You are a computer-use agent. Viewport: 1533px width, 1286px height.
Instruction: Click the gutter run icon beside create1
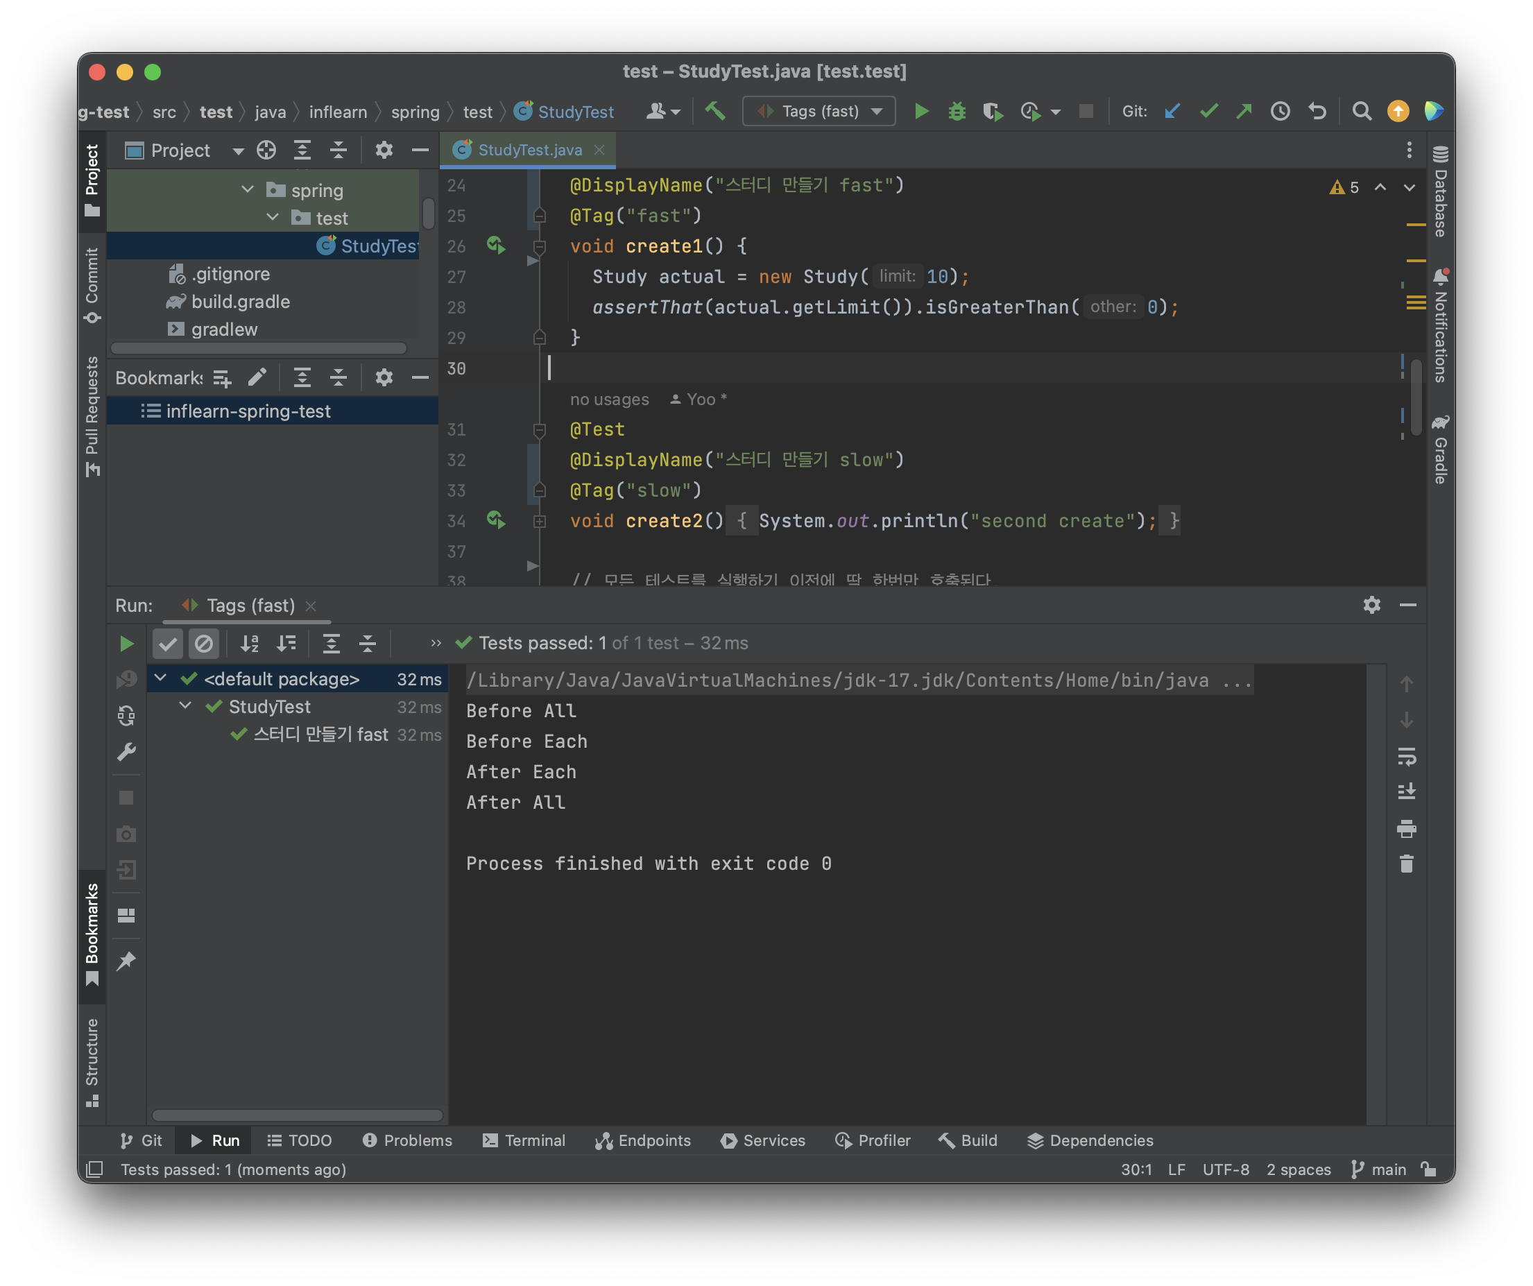tap(496, 246)
